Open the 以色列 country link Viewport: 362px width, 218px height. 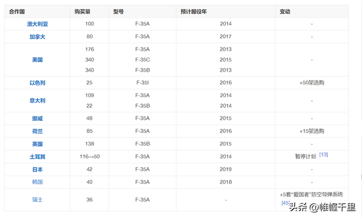coord(37,82)
